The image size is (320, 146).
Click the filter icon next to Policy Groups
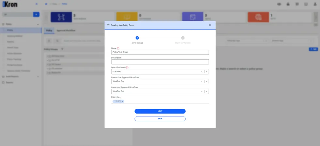62,49
